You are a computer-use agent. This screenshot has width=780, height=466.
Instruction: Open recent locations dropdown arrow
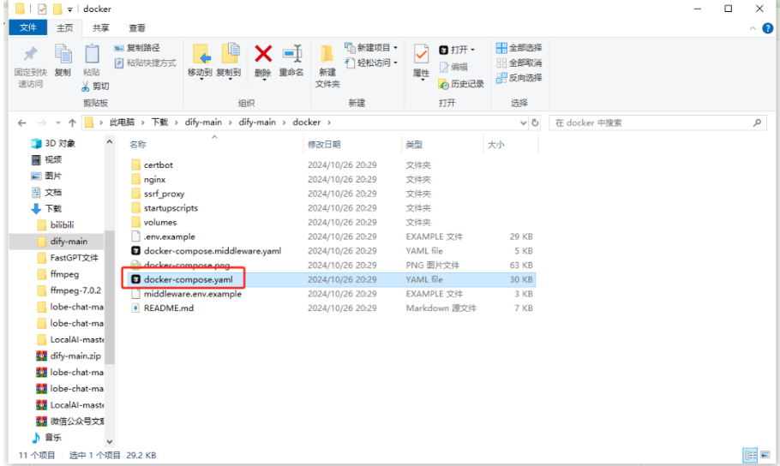(x=58, y=122)
